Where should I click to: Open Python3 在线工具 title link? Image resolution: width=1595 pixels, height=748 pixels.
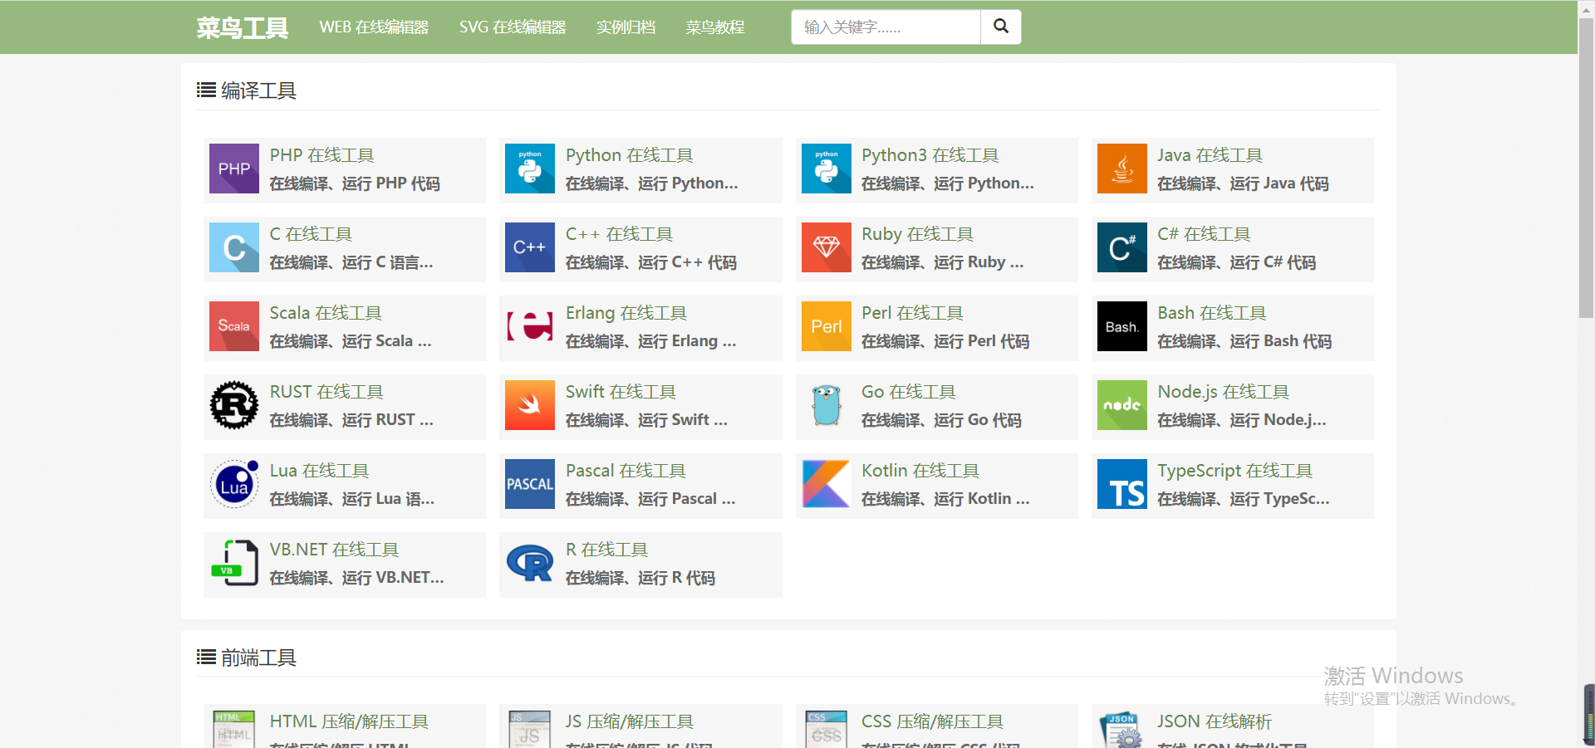[930, 155]
